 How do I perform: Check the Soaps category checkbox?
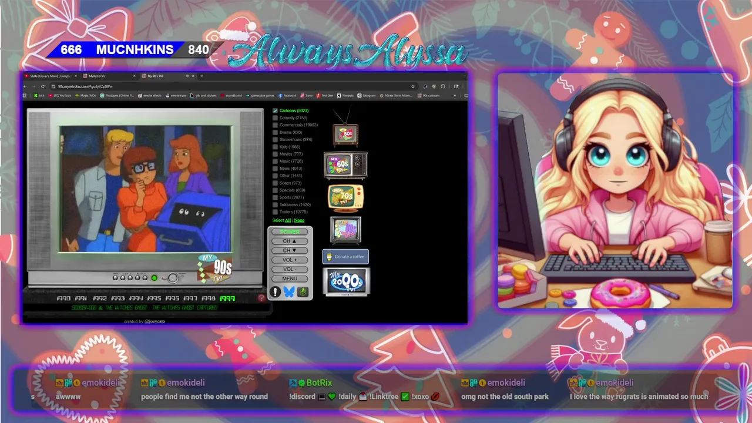[275, 183]
